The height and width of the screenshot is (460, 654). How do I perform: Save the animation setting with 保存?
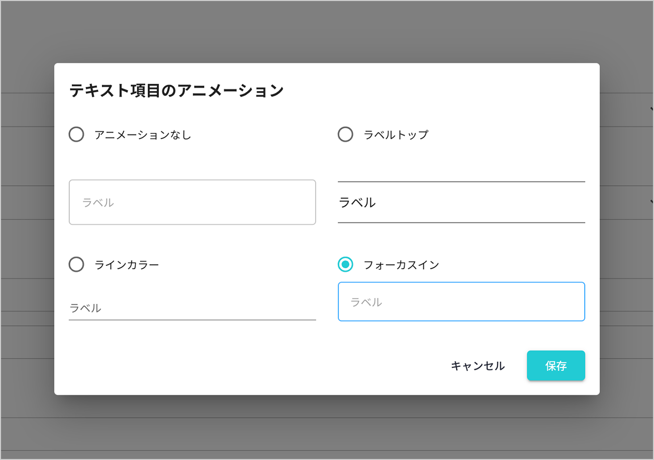coord(556,365)
